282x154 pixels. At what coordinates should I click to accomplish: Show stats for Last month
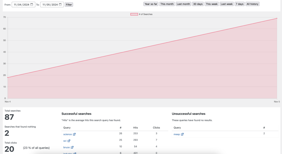pyautogui.click(x=183, y=4)
